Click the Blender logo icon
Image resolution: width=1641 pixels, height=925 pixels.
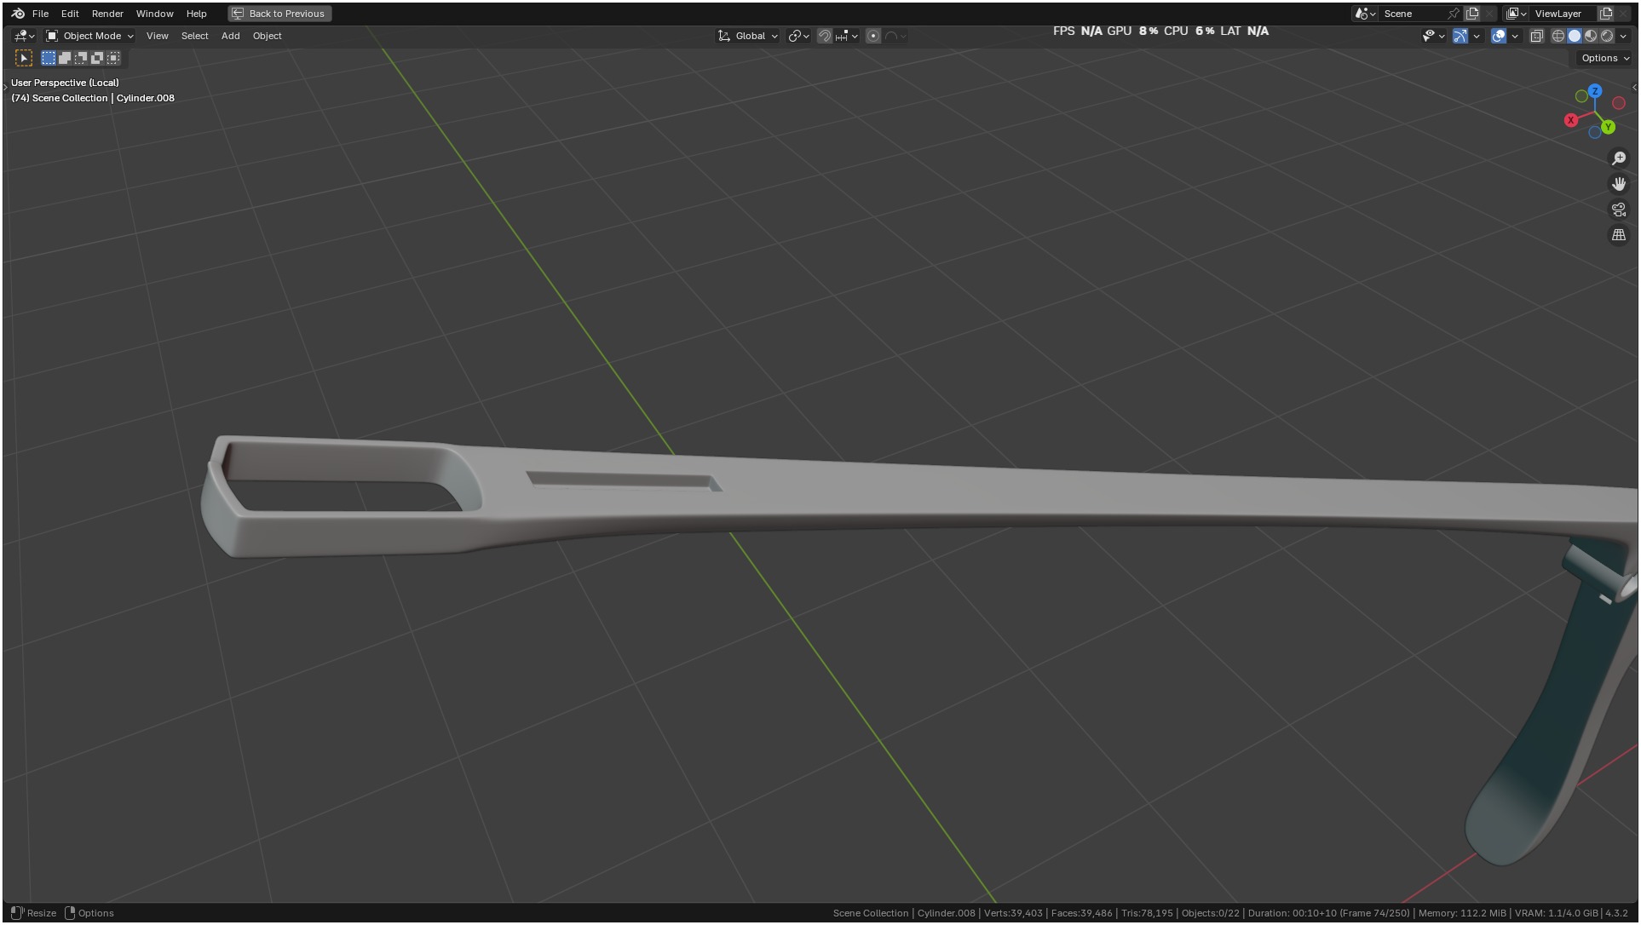pyautogui.click(x=18, y=14)
